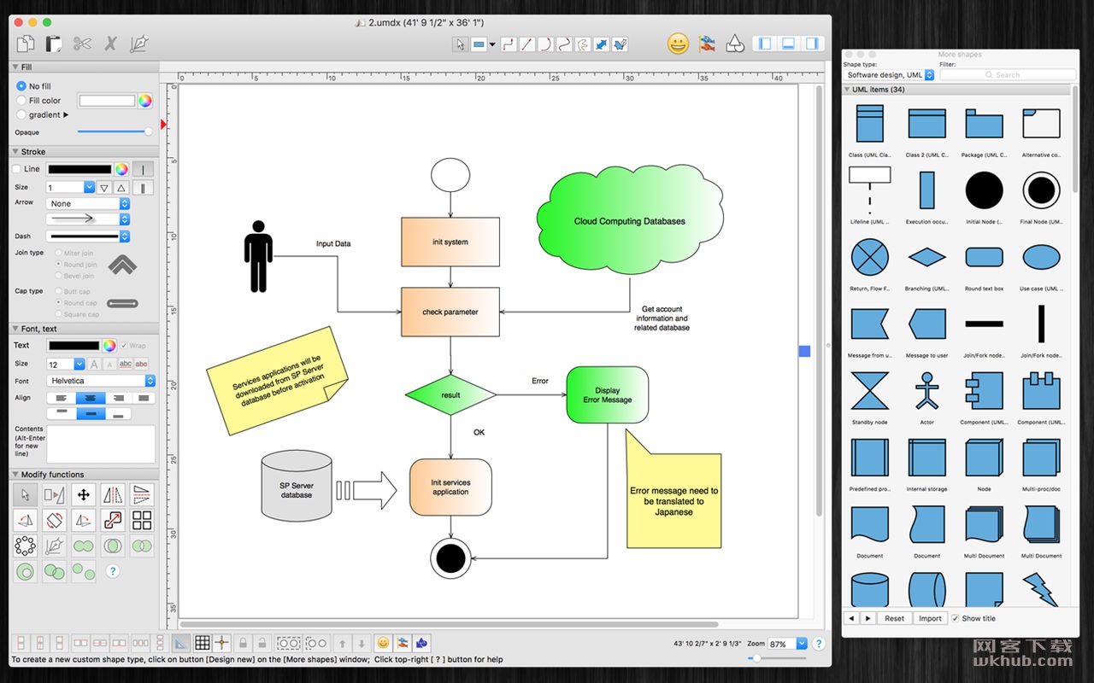This screenshot has width=1094, height=683.
Task: Click the union merged circles tool
Action: 84,546
